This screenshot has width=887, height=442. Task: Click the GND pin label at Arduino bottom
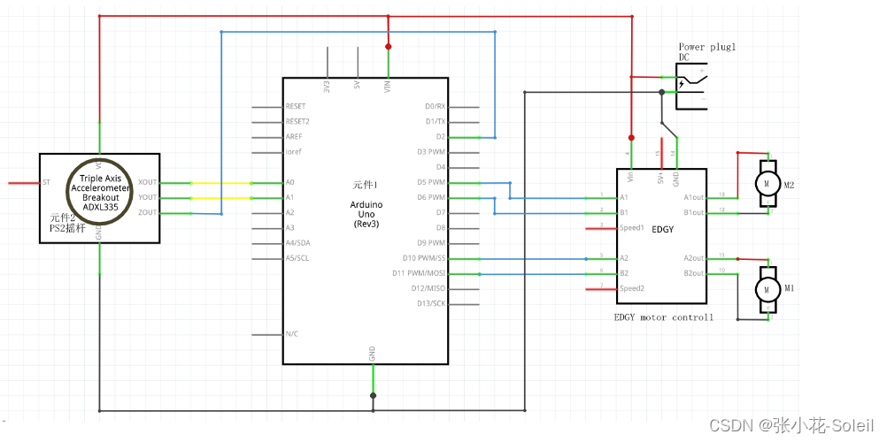pyautogui.click(x=372, y=354)
